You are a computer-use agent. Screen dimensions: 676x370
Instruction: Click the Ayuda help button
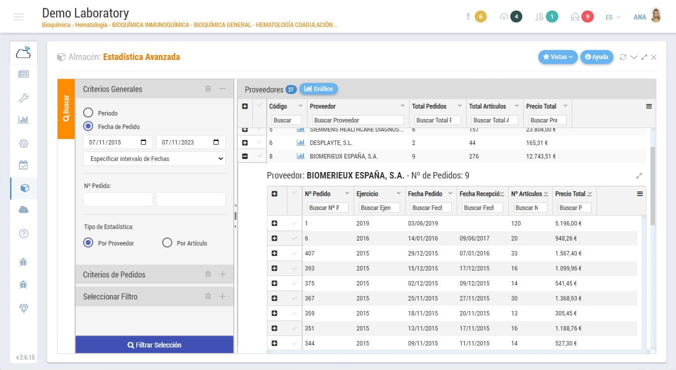(x=596, y=57)
